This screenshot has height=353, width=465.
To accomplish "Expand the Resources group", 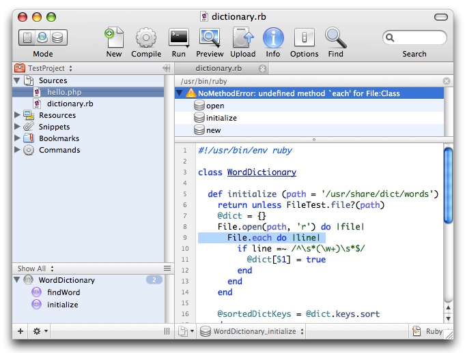I will point(17,114).
